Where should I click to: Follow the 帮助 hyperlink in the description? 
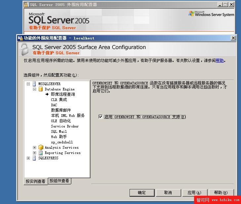pyautogui.click(x=220, y=61)
